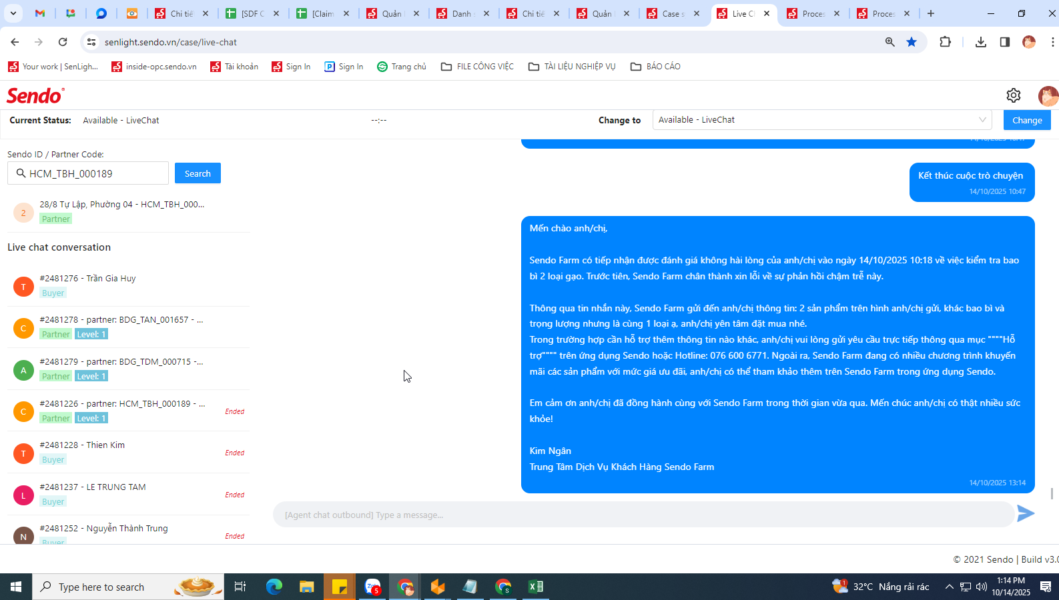
Task: Click the browser back arrow
Action: pyautogui.click(x=15, y=42)
